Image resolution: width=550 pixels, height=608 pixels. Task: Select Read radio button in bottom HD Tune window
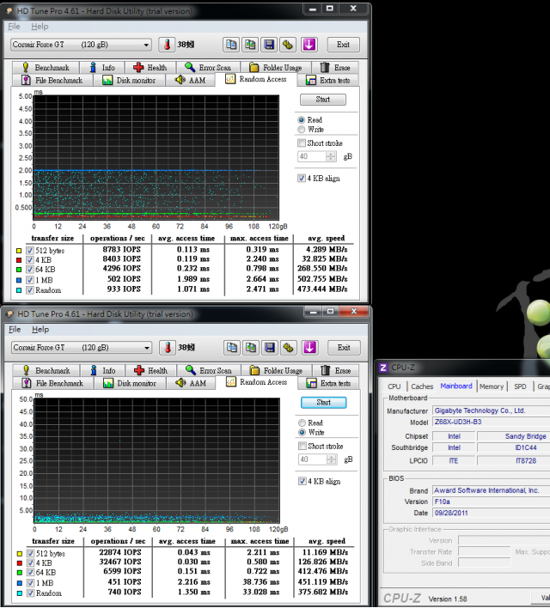tap(302, 423)
